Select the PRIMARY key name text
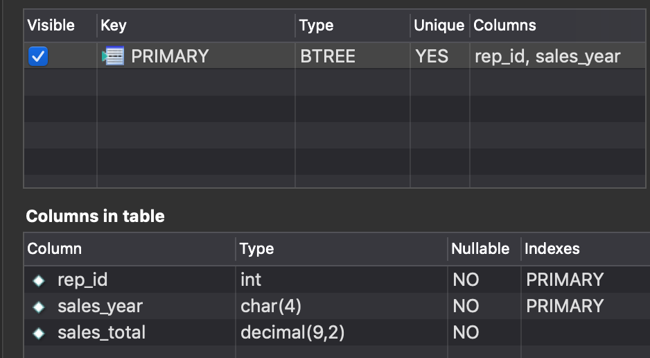 point(170,56)
